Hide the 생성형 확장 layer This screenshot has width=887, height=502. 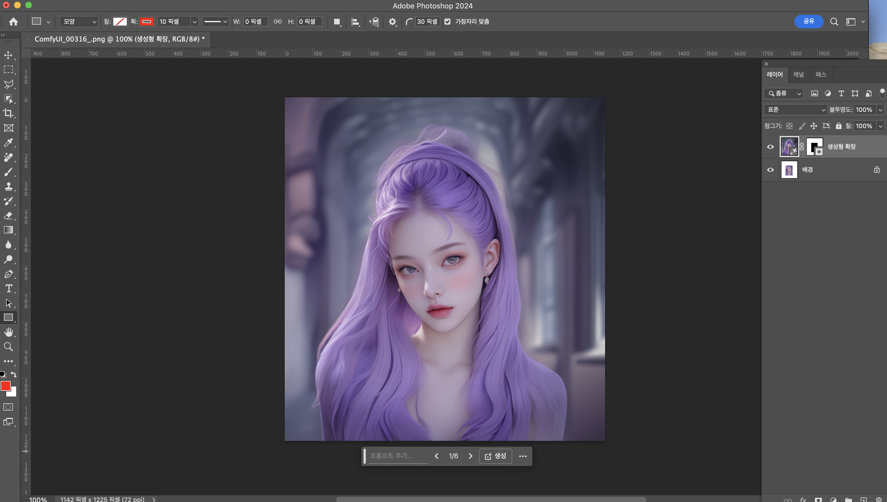pyautogui.click(x=770, y=147)
